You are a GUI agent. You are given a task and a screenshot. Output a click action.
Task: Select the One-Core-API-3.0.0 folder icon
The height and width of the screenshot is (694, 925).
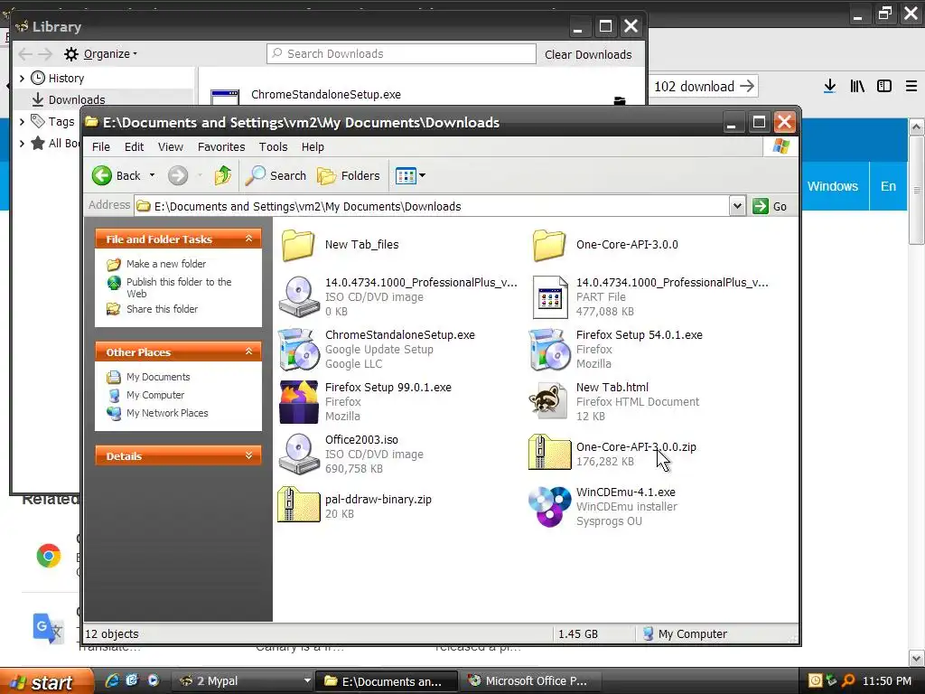tap(549, 245)
